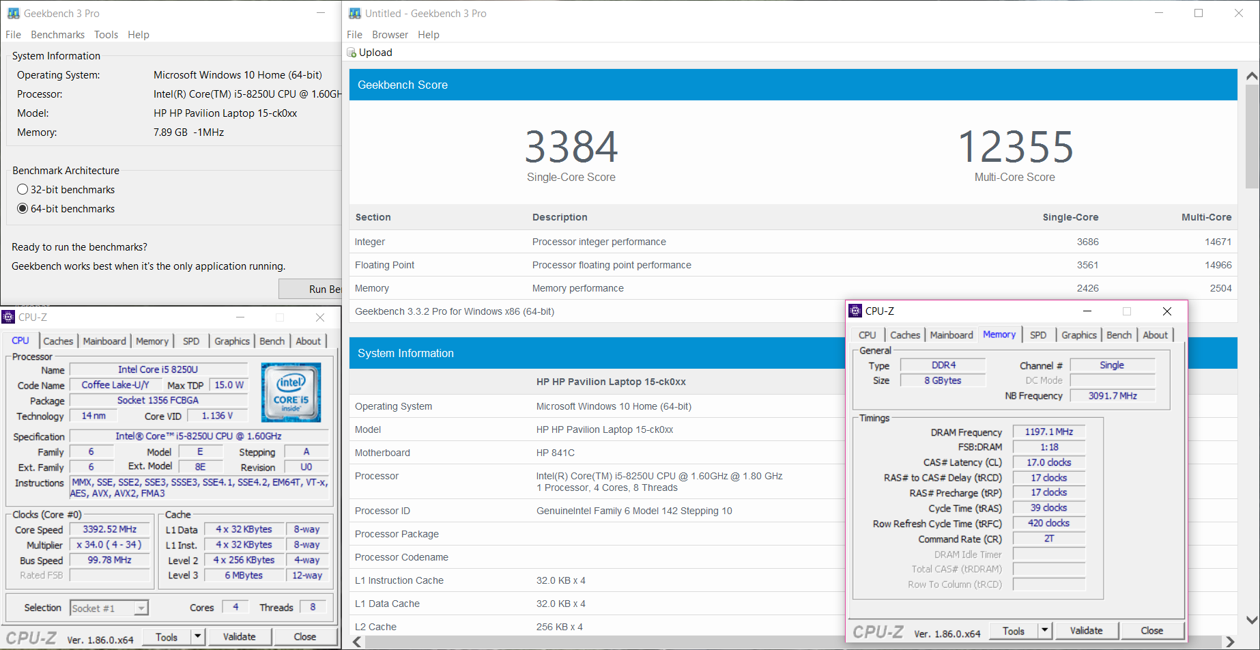The width and height of the screenshot is (1260, 650).
Task: Switch to SPD tab in right CPU-Z
Action: 1038,335
